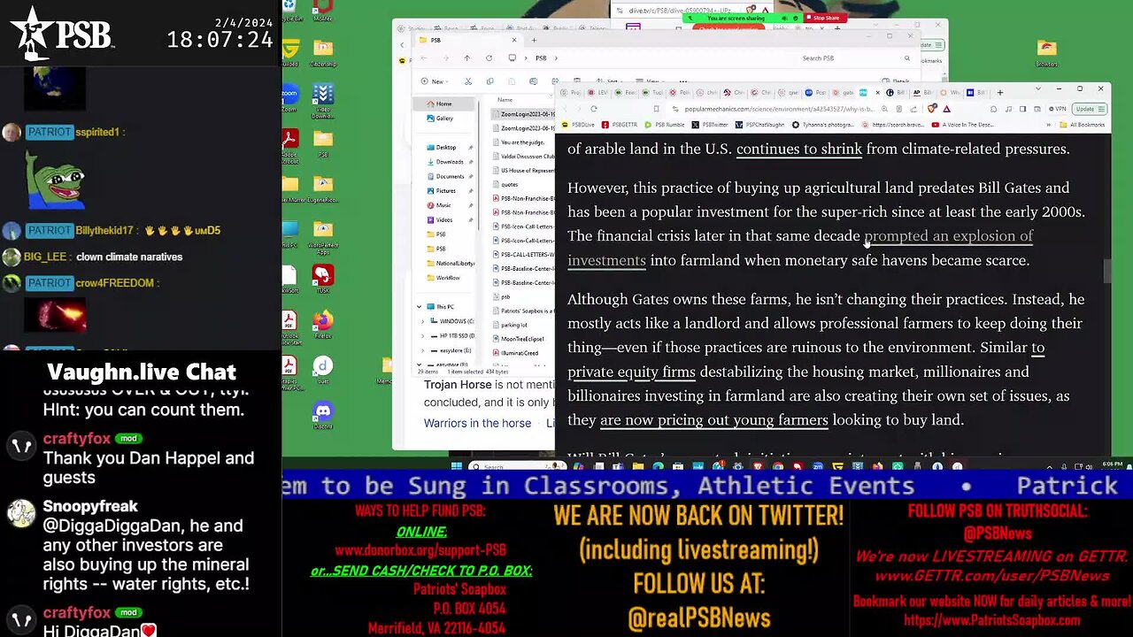This screenshot has height=637, width=1133.
Task: Click the VPN button in the browser toolbar
Action: [x=1057, y=109]
